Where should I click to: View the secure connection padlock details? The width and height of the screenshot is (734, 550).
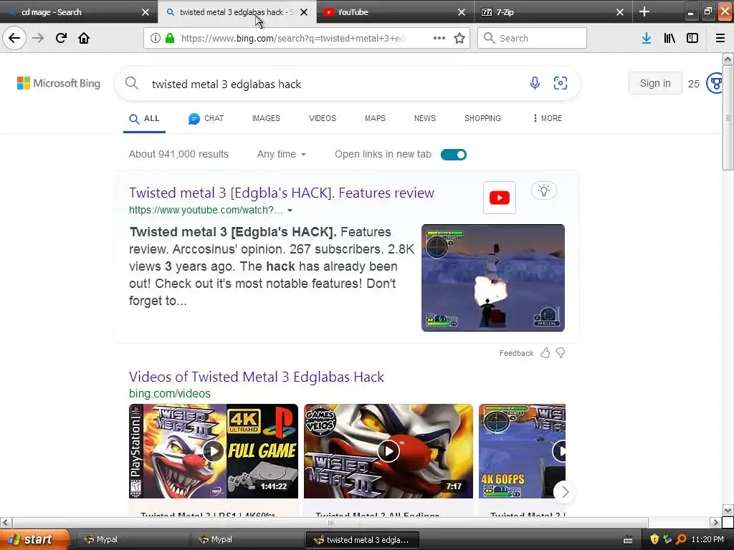170,38
